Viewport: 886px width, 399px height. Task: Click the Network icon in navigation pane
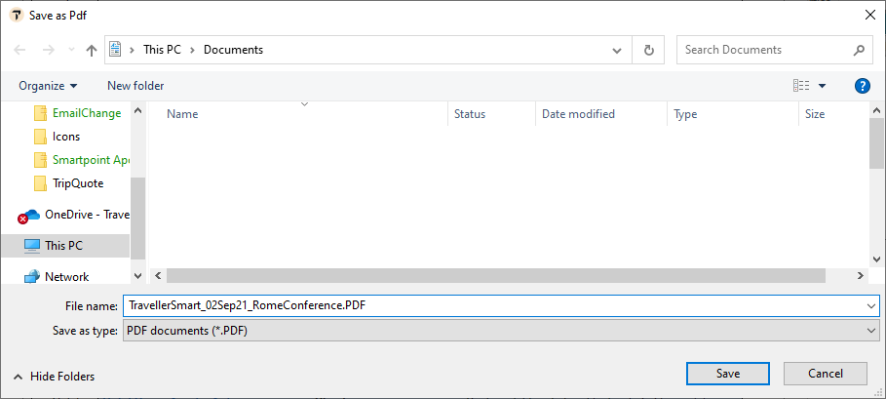pyautogui.click(x=31, y=277)
